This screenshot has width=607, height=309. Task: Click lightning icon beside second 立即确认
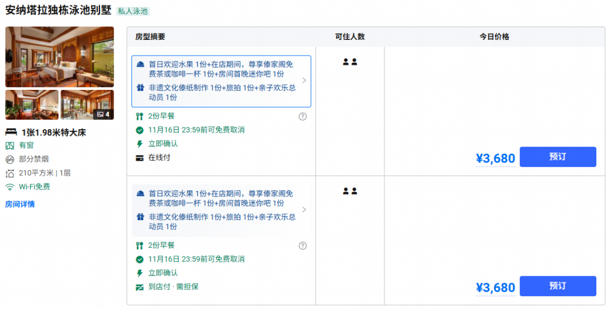140,274
